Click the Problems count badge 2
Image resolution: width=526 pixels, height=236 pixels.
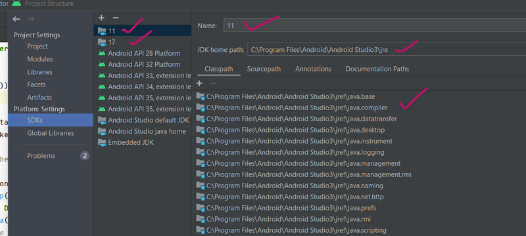[x=85, y=156]
